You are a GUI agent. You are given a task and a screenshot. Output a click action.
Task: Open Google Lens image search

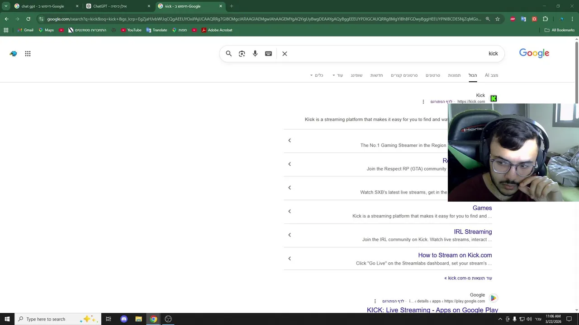(242, 54)
